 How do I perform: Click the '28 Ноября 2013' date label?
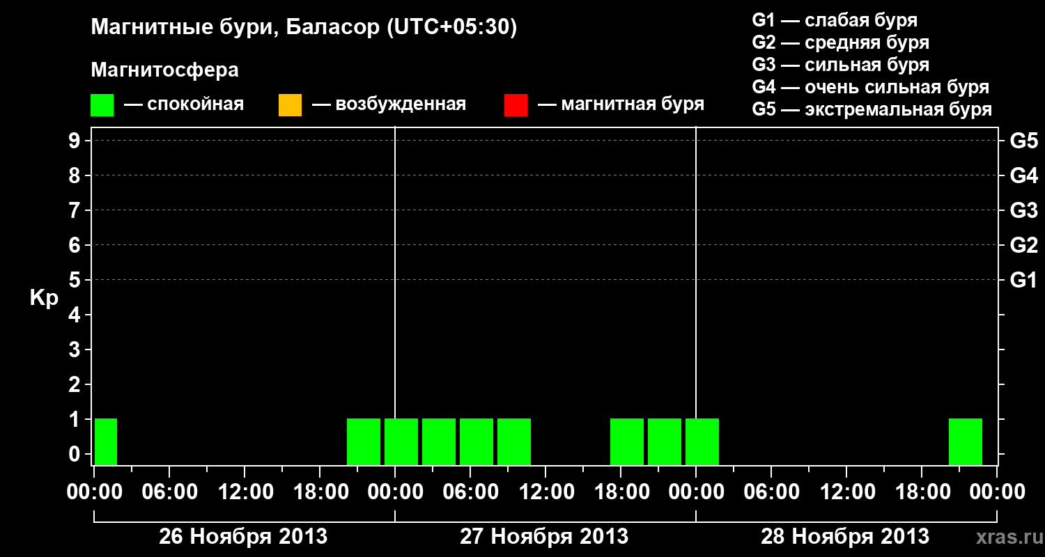(x=845, y=536)
